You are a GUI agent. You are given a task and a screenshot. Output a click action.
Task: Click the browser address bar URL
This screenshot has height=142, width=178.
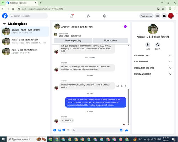click(42, 9)
